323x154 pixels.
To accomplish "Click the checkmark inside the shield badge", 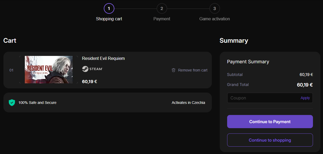I will pos(12,102).
